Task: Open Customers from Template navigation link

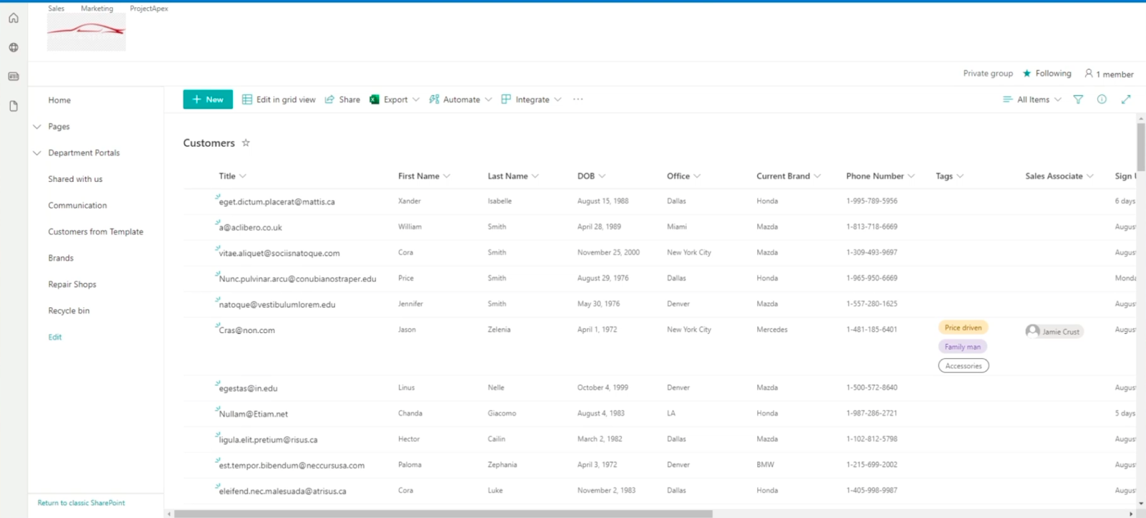Action: 96,232
